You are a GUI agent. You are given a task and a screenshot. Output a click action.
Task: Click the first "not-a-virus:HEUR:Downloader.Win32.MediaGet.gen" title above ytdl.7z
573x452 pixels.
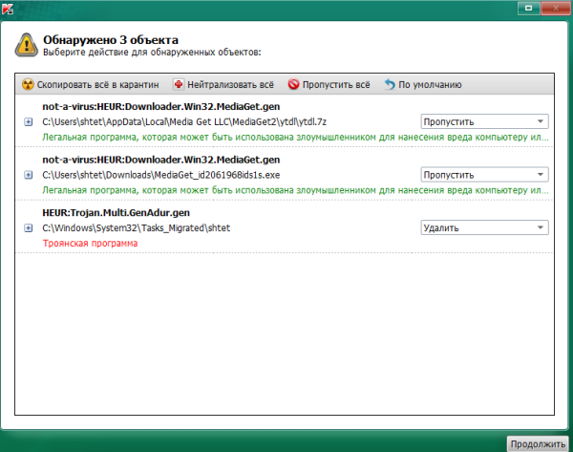click(x=161, y=107)
